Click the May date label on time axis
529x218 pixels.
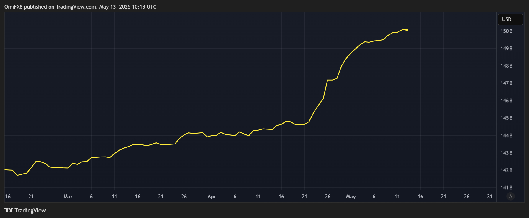(351, 197)
